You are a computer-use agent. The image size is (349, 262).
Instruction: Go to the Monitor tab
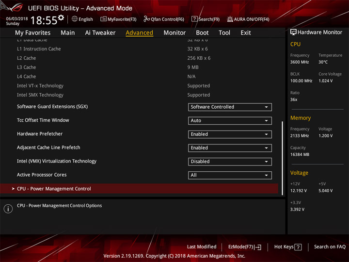click(x=174, y=33)
